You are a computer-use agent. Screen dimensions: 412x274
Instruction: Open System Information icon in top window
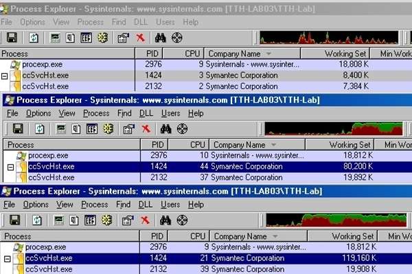pos(55,38)
